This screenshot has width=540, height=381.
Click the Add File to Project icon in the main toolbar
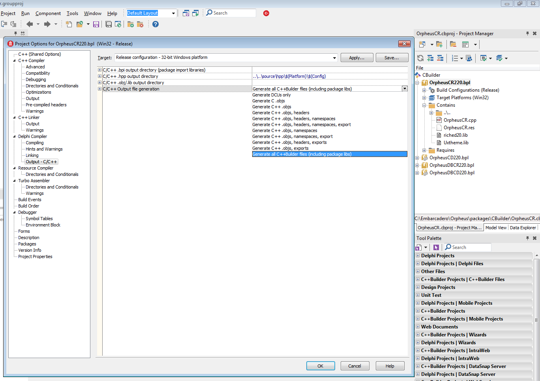tap(131, 24)
